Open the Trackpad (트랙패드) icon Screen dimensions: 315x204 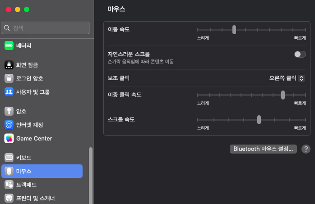pyautogui.click(x=9, y=185)
